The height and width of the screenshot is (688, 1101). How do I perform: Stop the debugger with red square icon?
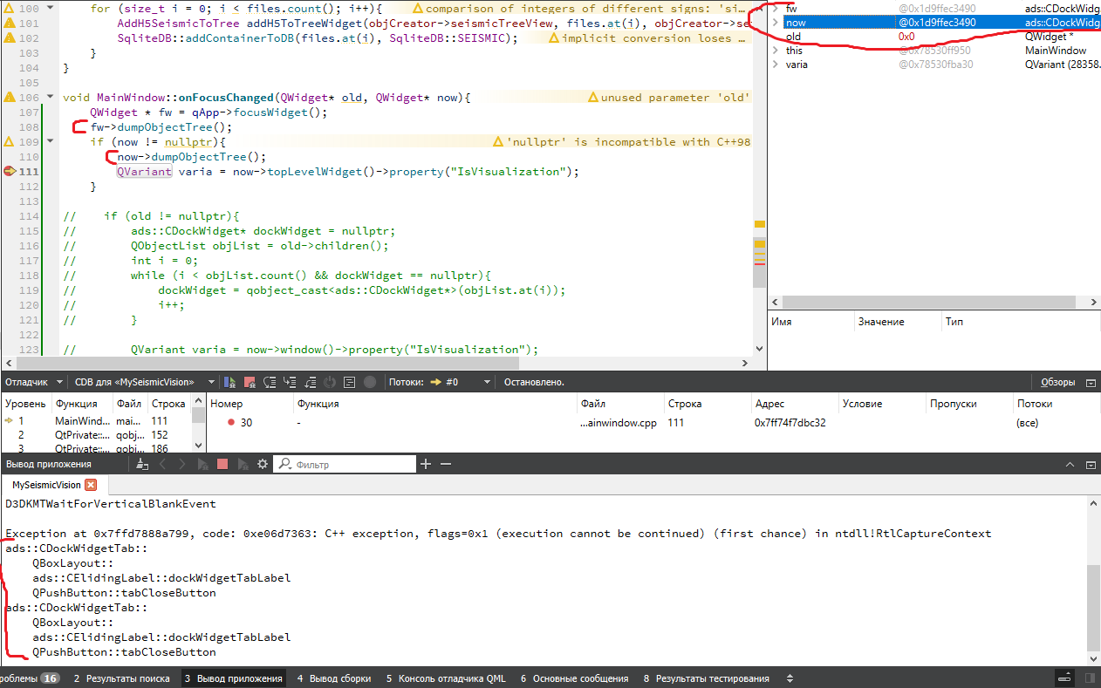(250, 382)
